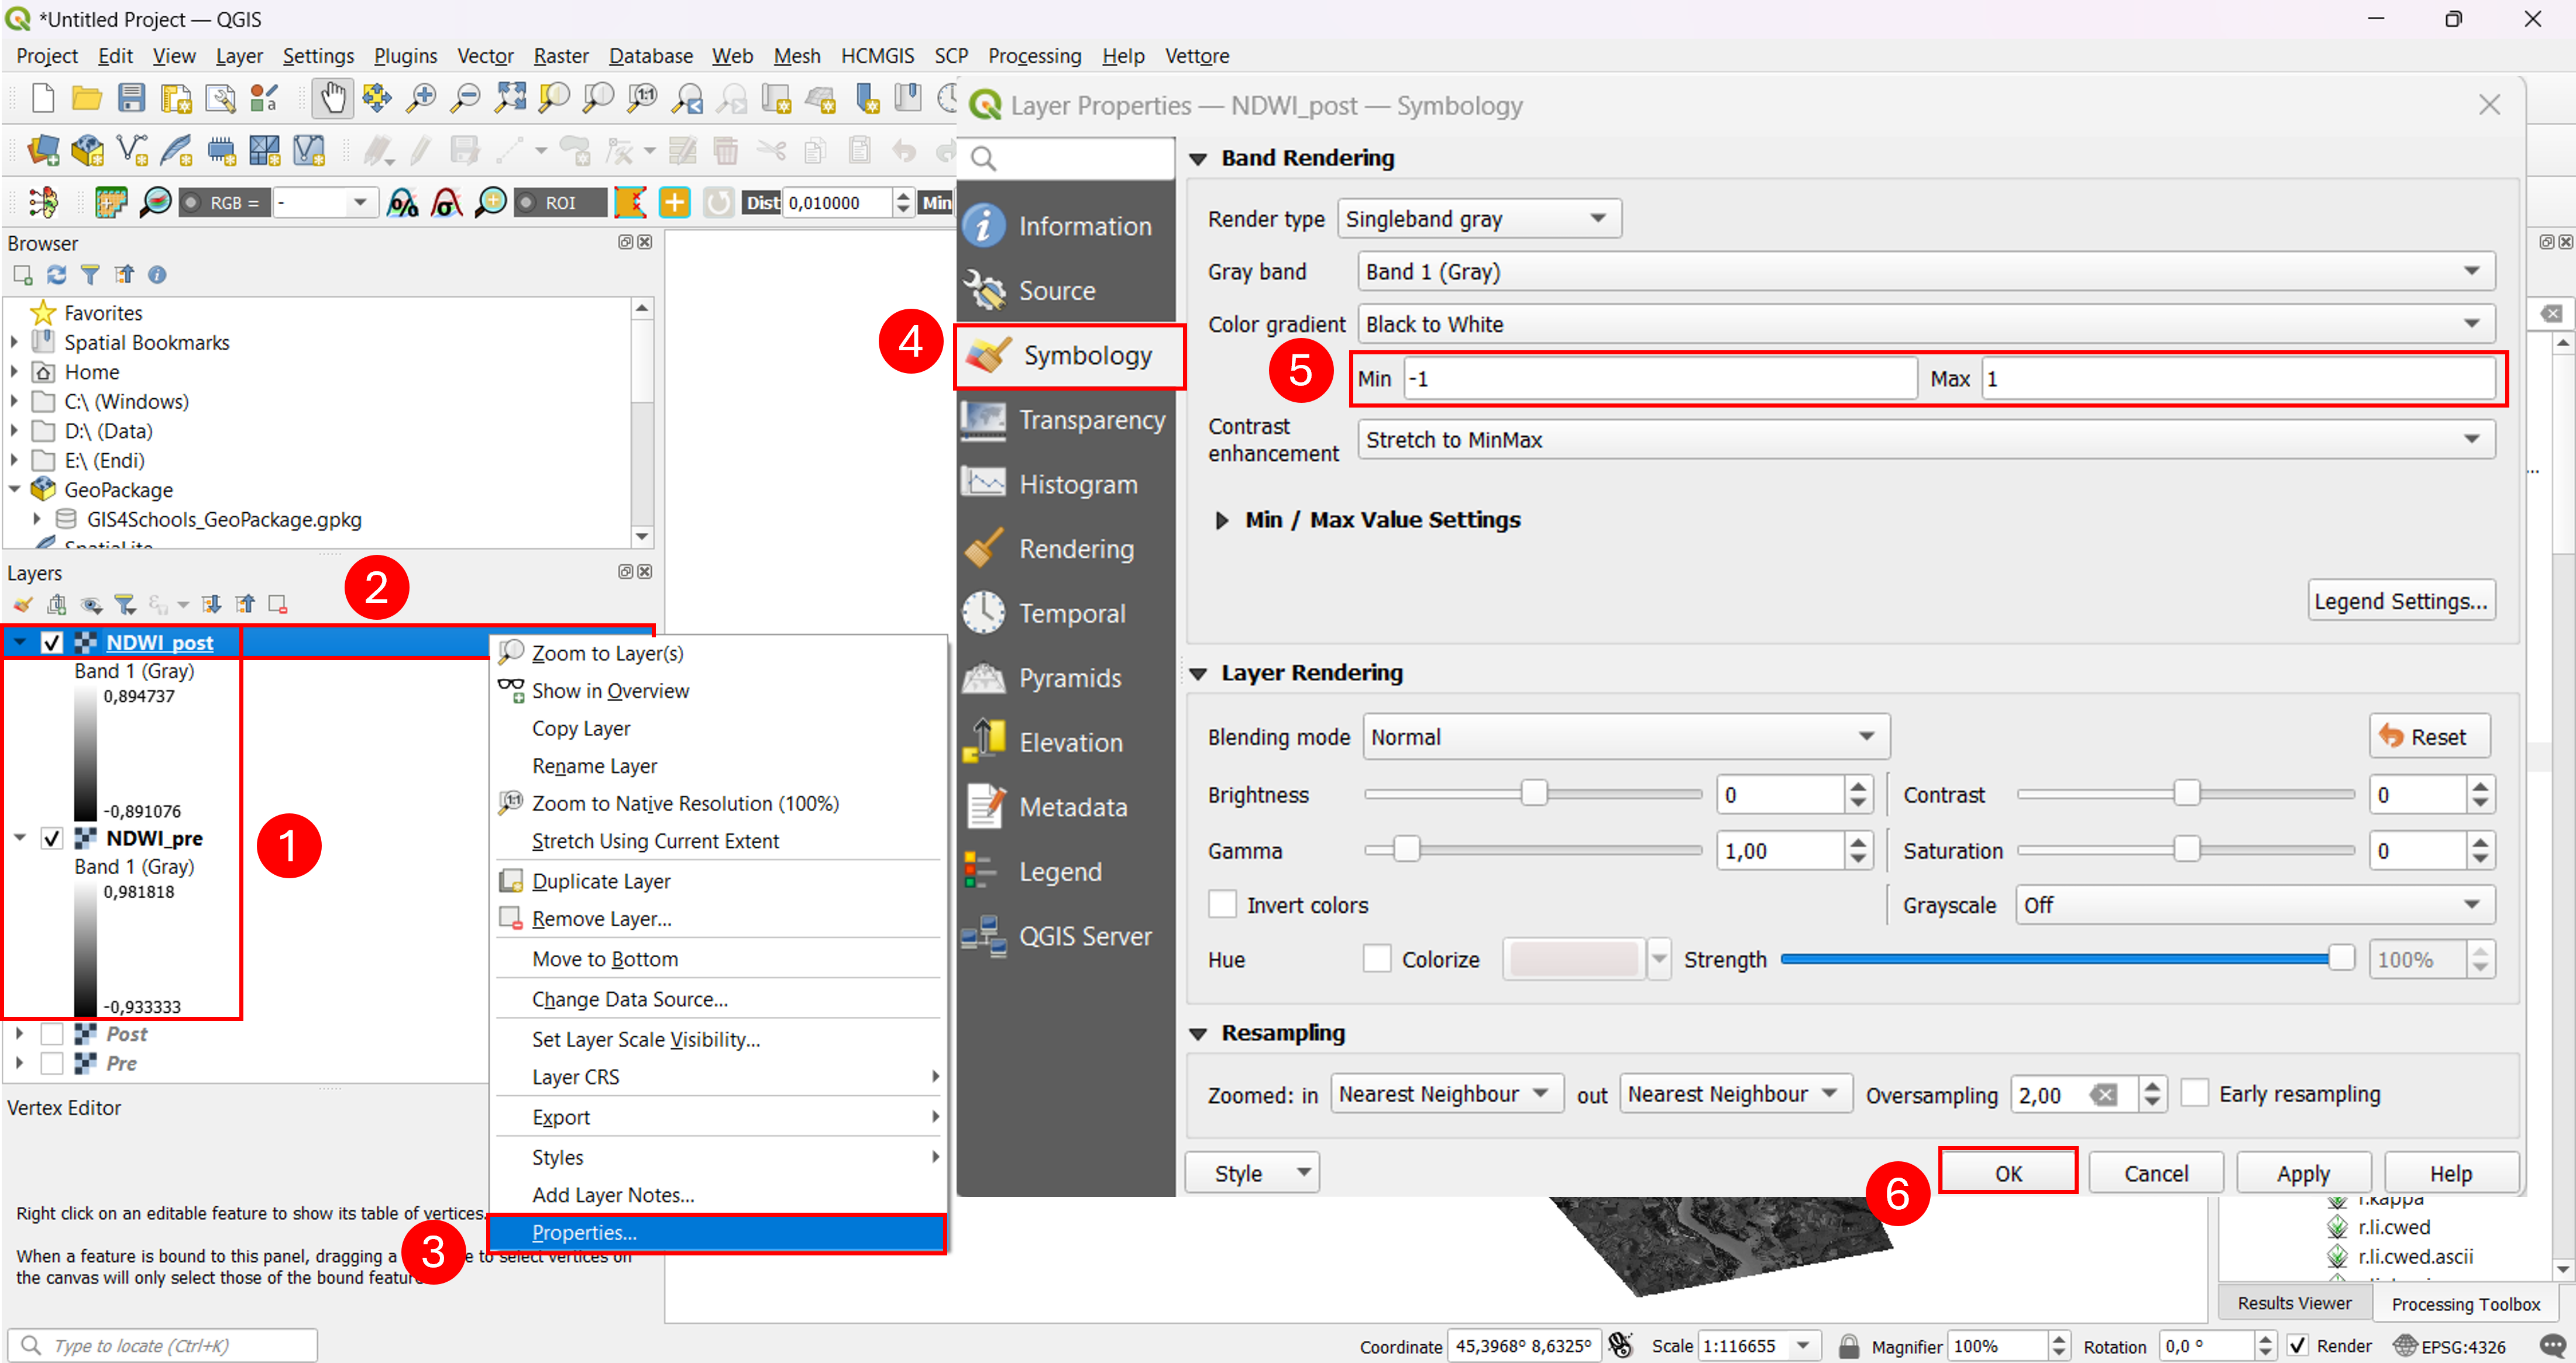Click the Save Project floppy icon

pos(131,98)
